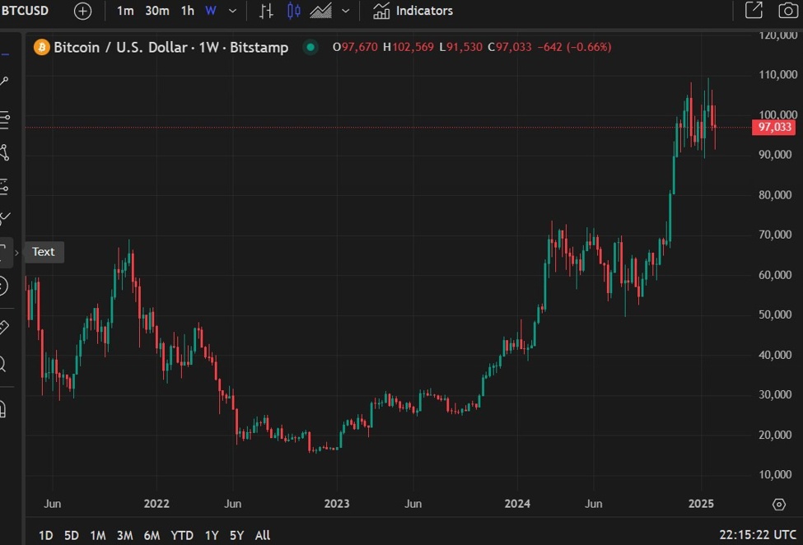
Task: Toggle the green market status dot
Action: click(310, 48)
